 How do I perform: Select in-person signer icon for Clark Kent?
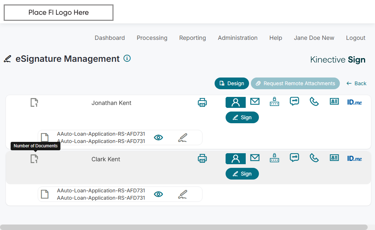(235, 158)
